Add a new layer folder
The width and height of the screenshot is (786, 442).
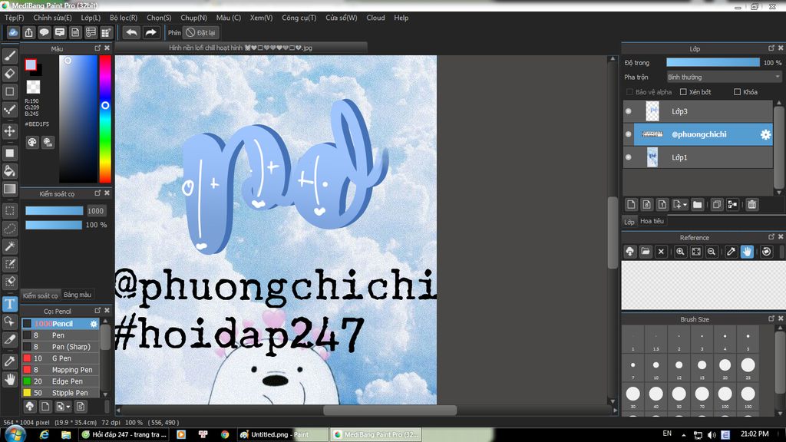697,204
